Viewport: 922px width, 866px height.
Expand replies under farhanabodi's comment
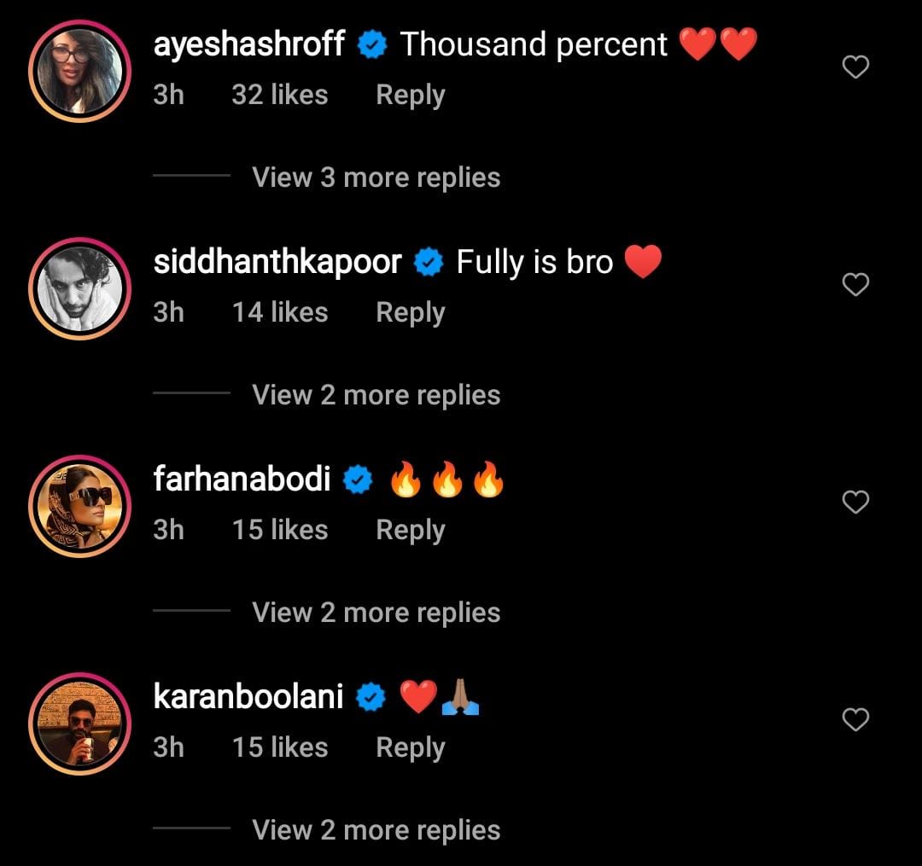pos(375,612)
